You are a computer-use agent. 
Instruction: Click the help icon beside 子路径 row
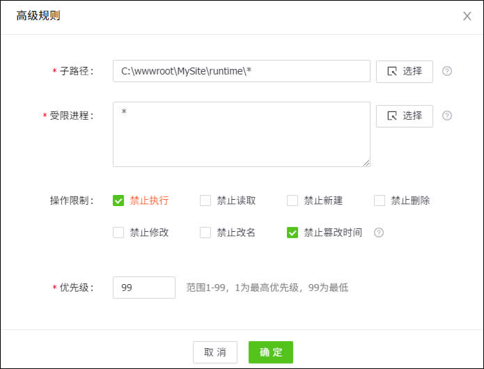(x=447, y=71)
